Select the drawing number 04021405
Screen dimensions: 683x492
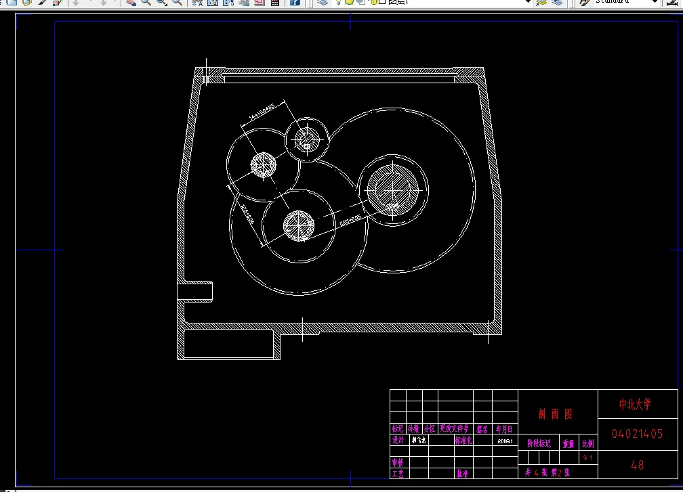click(x=637, y=434)
